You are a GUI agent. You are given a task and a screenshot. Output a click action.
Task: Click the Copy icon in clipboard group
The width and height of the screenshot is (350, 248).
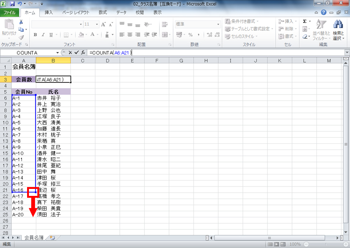pyautogui.click(x=21, y=29)
